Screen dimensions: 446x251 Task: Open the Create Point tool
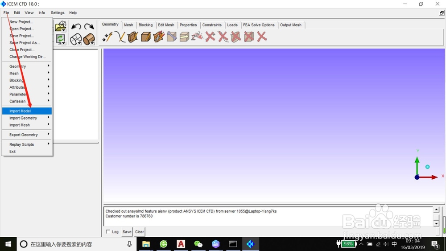(107, 37)
